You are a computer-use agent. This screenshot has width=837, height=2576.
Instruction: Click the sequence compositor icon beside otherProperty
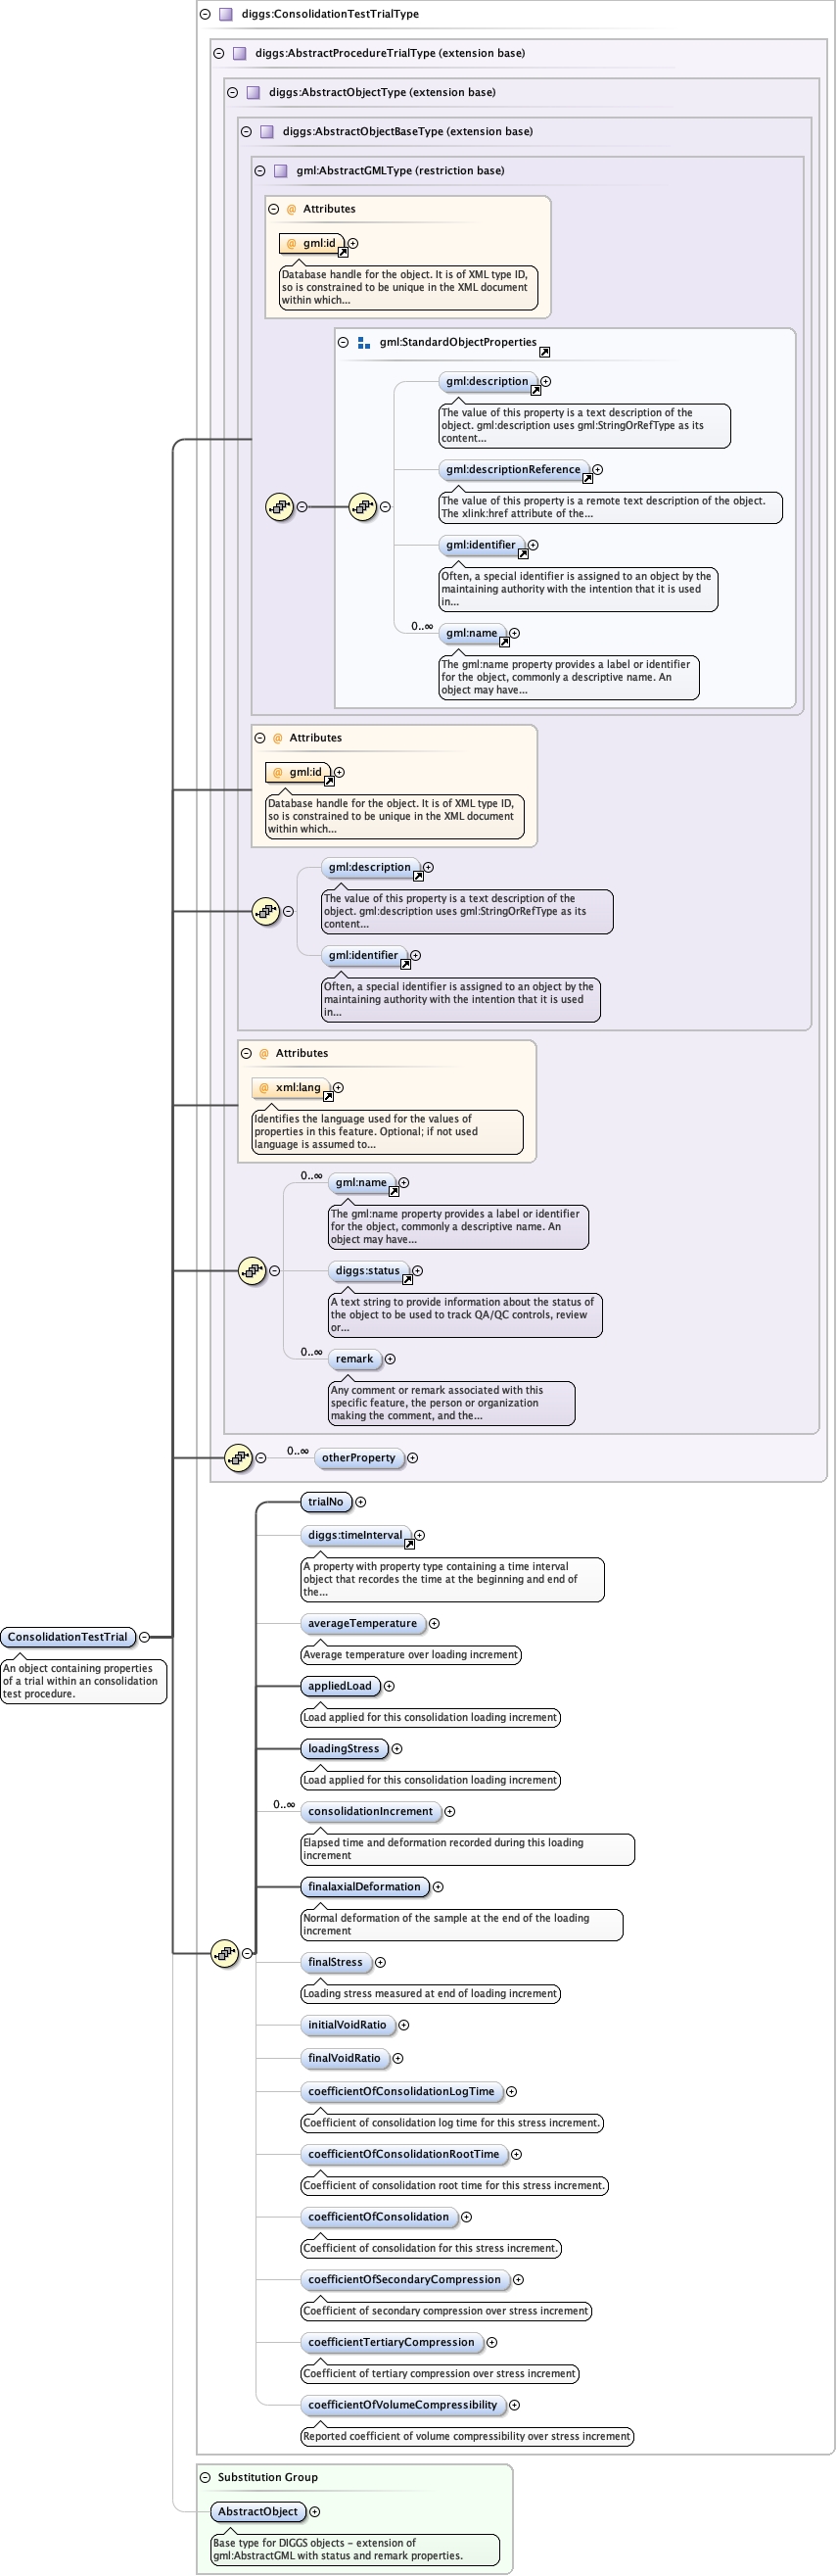(238, 1458)
